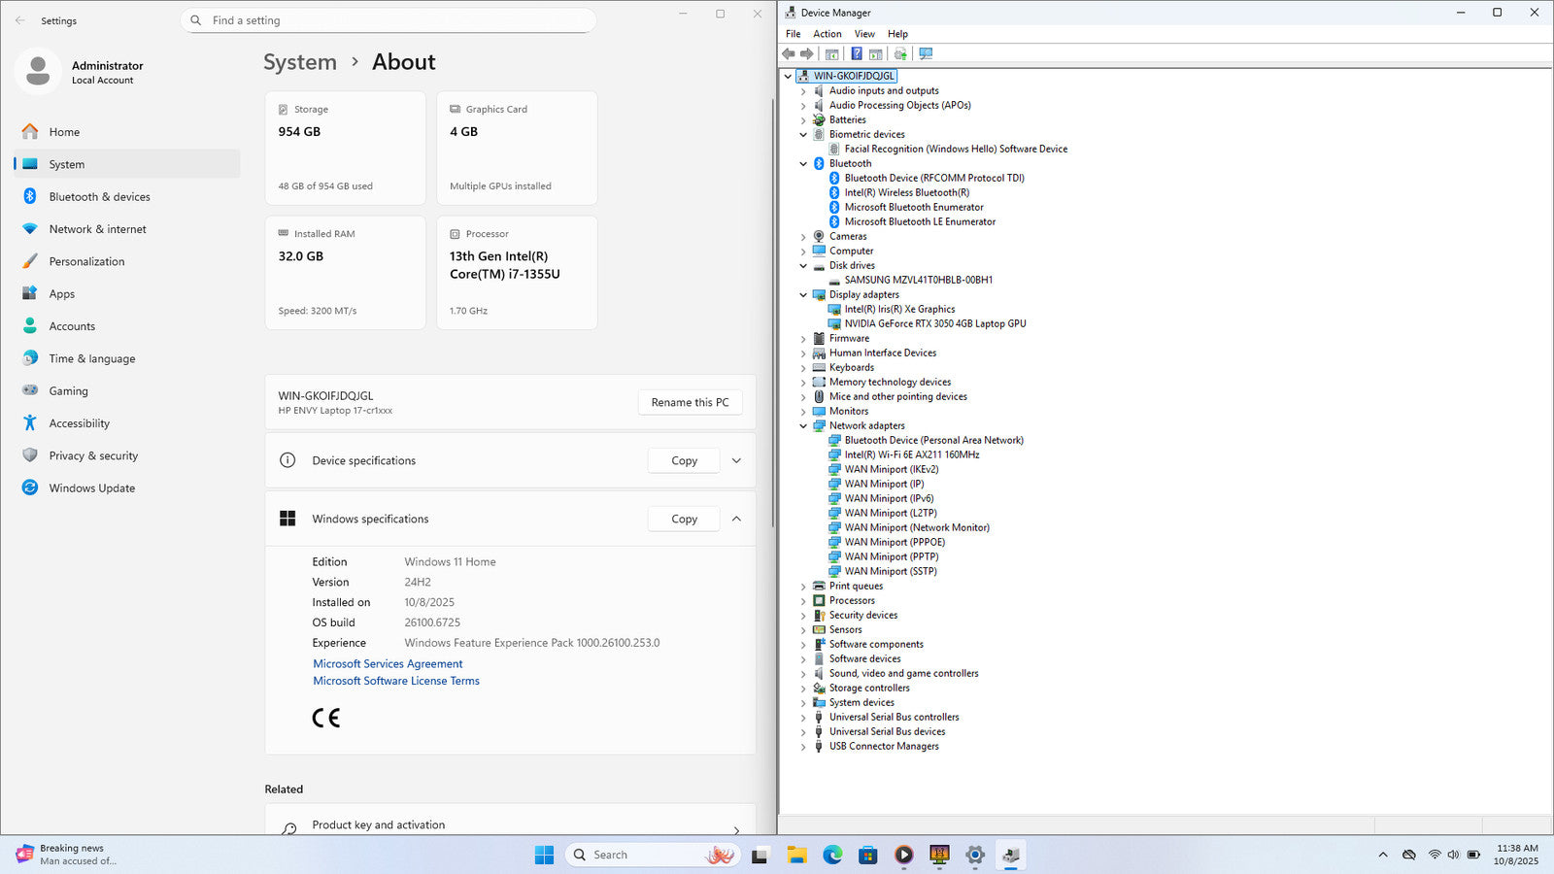Open the Microsoft Services Agreement link
The height and width of the screenshot is (874, 1554).
(388, 664)
